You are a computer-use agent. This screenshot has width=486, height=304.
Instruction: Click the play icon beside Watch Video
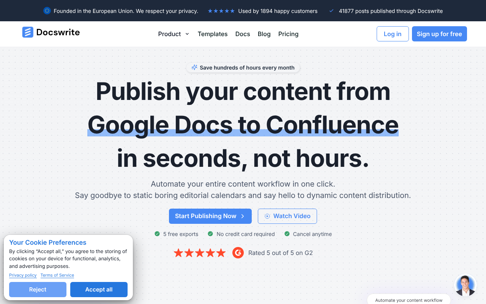click(x=267, y=216)
